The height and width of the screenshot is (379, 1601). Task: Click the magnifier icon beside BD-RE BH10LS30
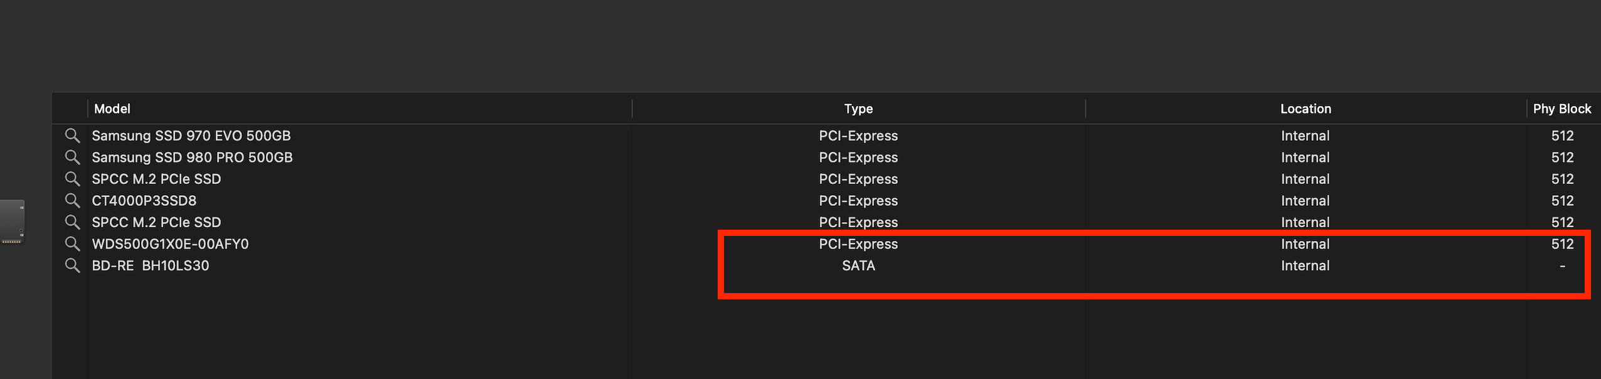tap(72, 265)
